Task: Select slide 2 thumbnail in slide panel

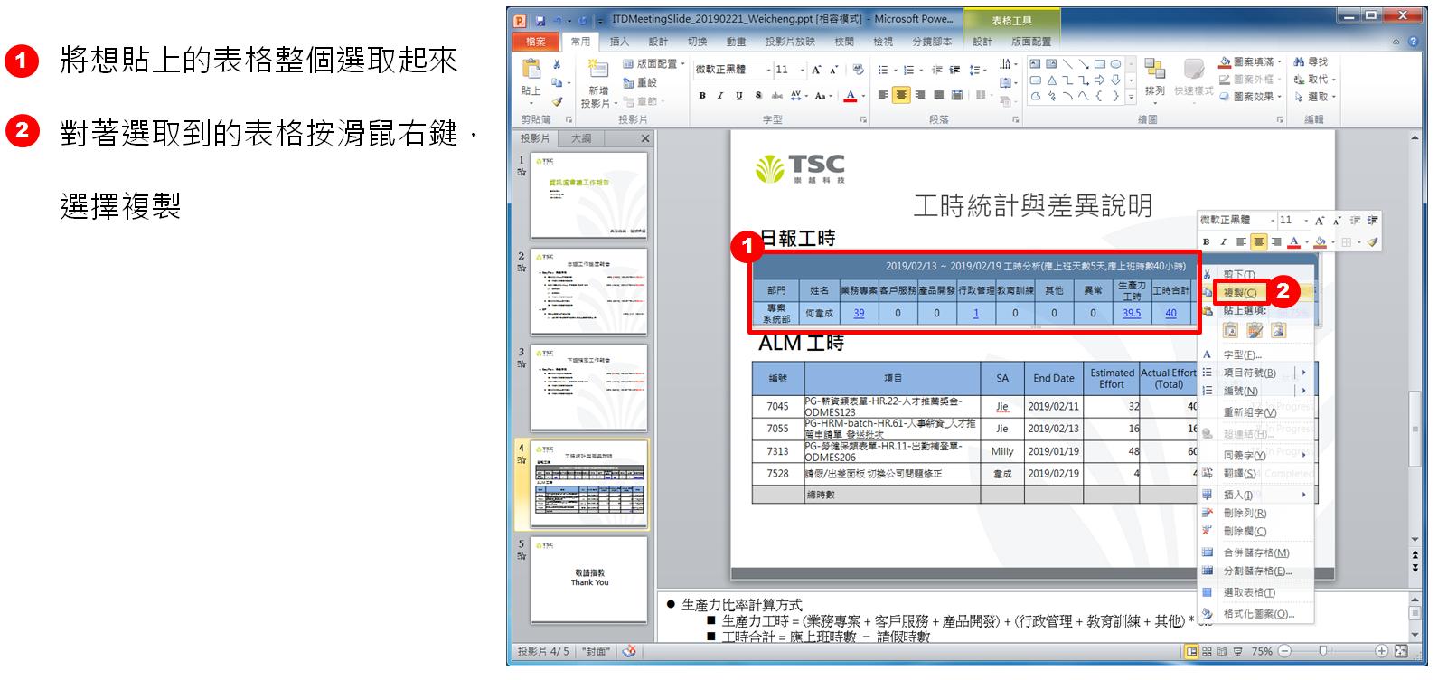Action: pos(588,293)
